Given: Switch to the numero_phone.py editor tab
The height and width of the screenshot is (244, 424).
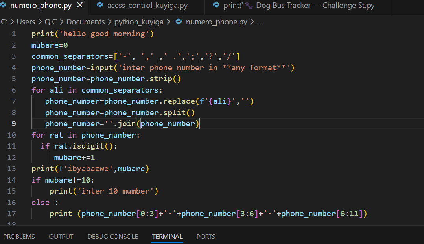Looking at the screenshot, I should tap(41, 6).
